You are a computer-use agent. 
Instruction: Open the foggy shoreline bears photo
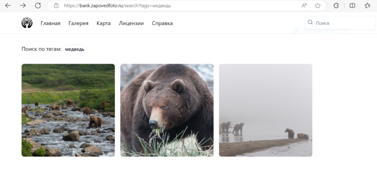point(266,110)
